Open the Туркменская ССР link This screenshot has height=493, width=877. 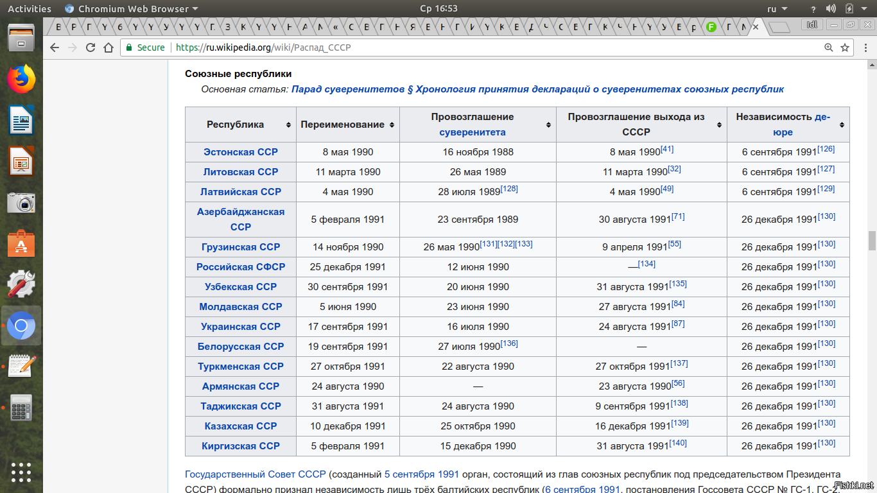click(241, 367)
